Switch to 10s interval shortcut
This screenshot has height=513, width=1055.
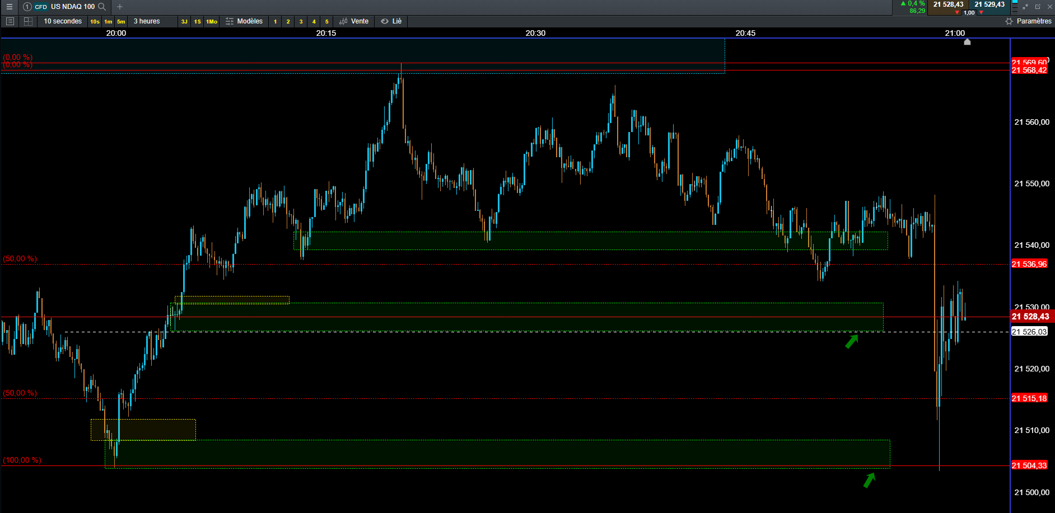pyautogui.click(x=95, y=21)
